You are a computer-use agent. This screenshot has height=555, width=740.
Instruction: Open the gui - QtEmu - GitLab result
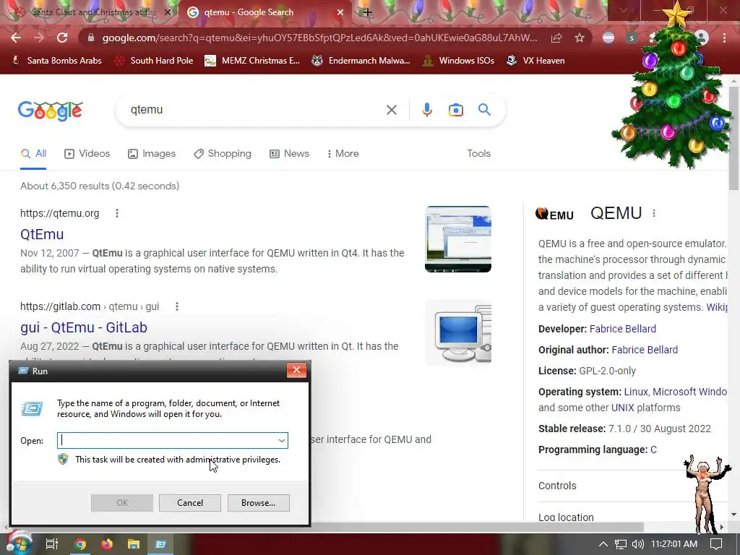point(84,327)
